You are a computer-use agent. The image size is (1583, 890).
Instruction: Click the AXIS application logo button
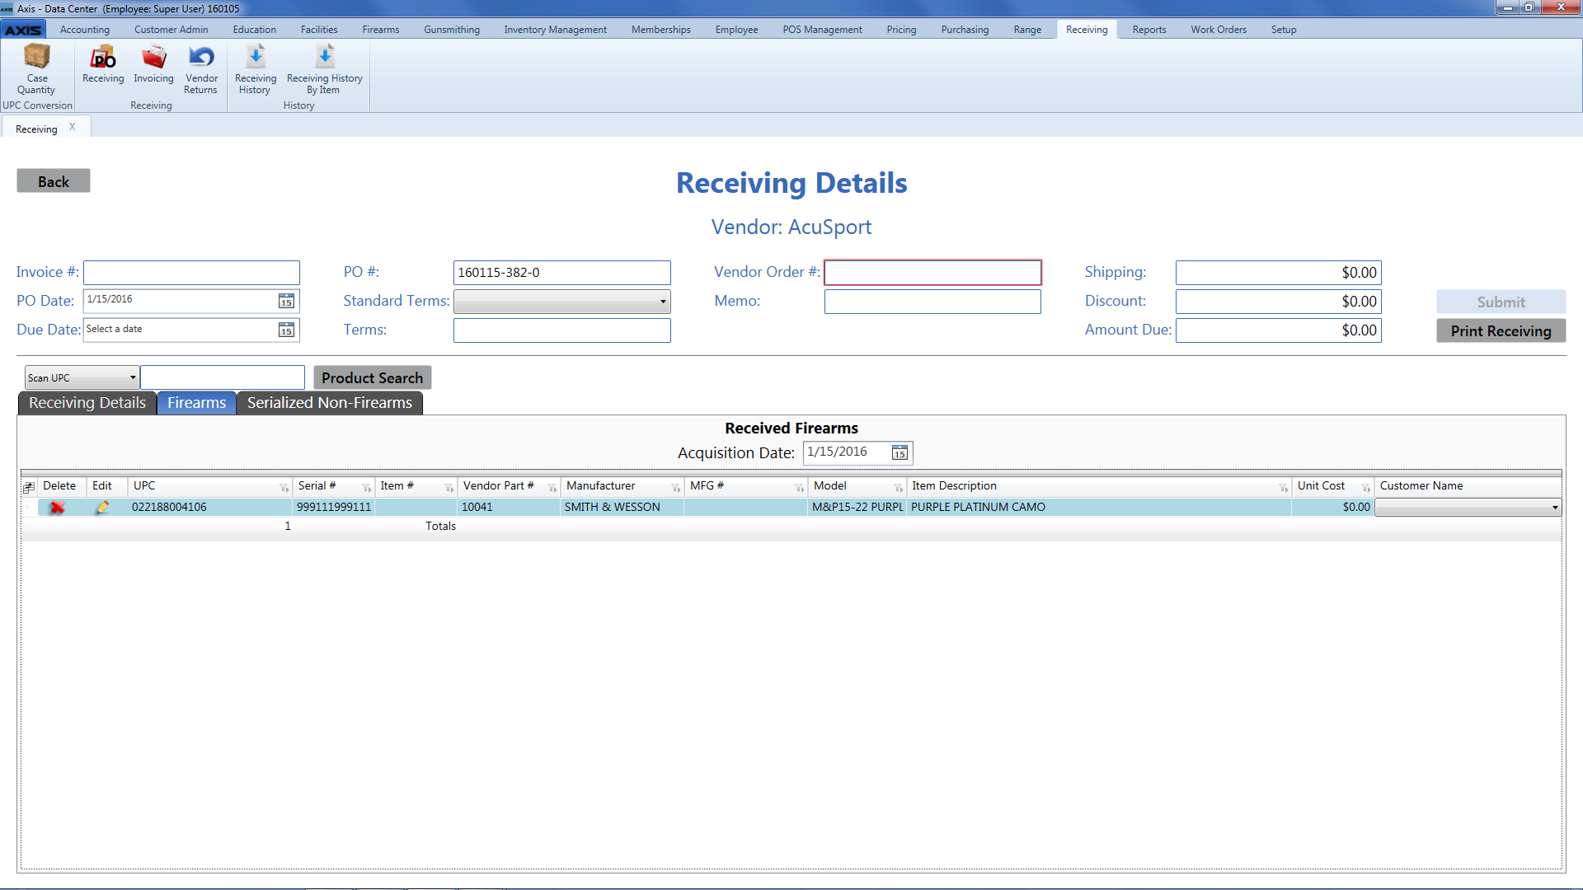(23, 30)
